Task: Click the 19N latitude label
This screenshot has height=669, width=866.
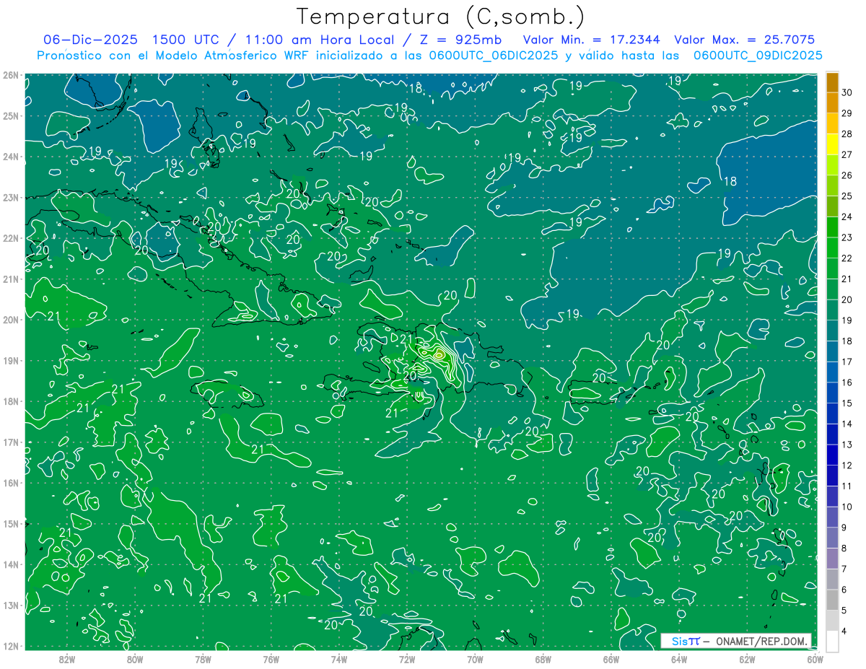Action: tap(11, 360)
